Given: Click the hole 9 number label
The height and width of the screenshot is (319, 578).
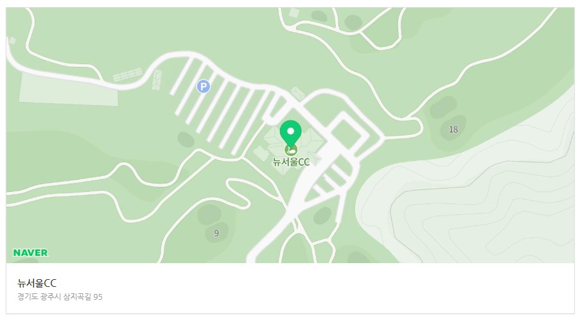Looking at the screenshot, I should click(216, 233).
